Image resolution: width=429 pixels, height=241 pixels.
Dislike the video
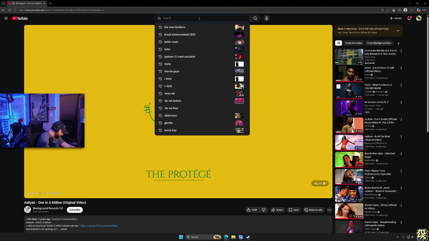[x=264, y=210]
